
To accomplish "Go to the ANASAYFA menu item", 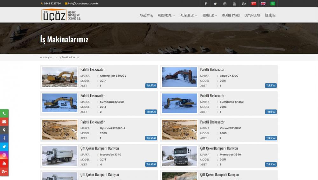I will [146, 15].
